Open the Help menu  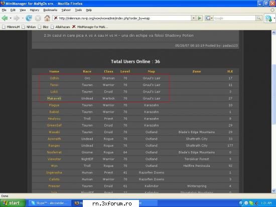[x=89, y=10]
